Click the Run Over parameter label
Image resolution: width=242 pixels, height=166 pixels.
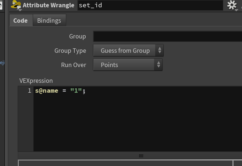74,65
